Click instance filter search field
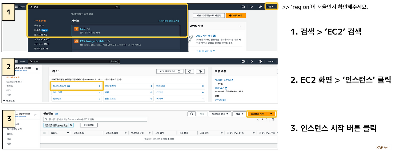Image resolution: width=394 pixels, height=152 pixels. coord(95,119)
